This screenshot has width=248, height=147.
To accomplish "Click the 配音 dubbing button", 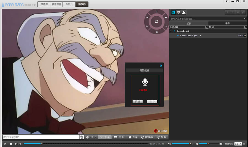I will point(161,137).
